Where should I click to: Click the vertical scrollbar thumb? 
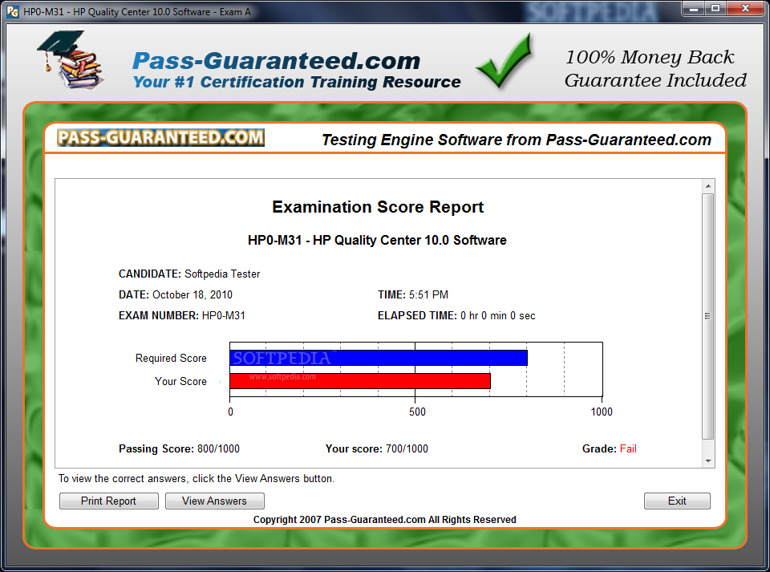pyautogui.click(x=707, y=316)
